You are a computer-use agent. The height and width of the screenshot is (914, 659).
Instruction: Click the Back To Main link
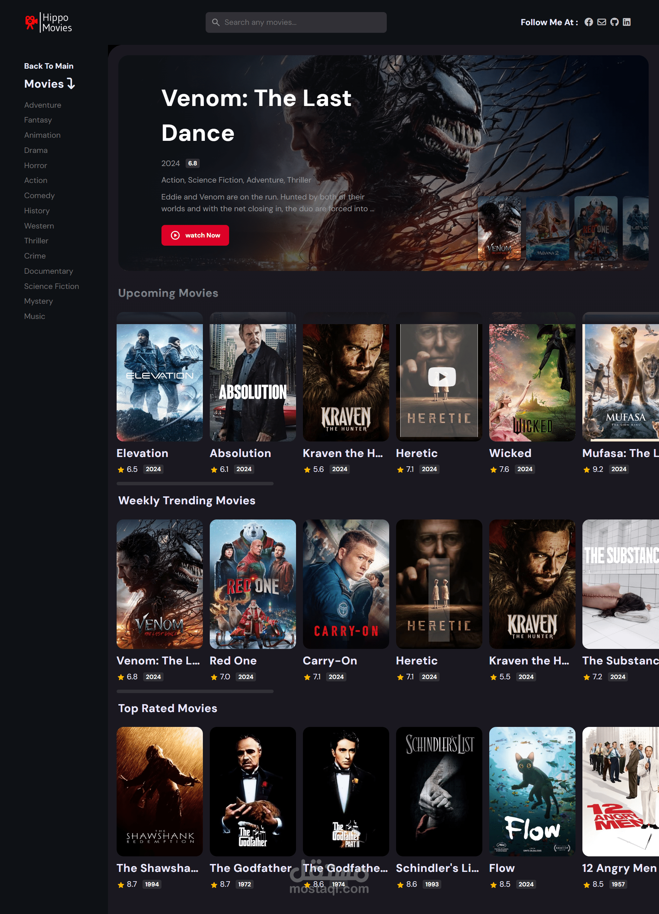click(49, 66)
